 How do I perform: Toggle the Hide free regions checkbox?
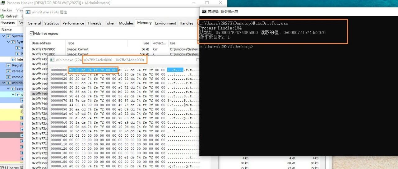[x=32, y=34]
